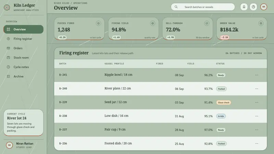Click the search magnifier icon
274x154 pixels.
176,7
